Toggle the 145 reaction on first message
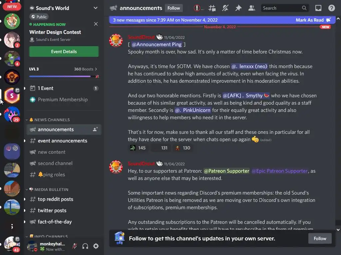Image resolution: width=341 pixels, height=255 pixels. 138,148
